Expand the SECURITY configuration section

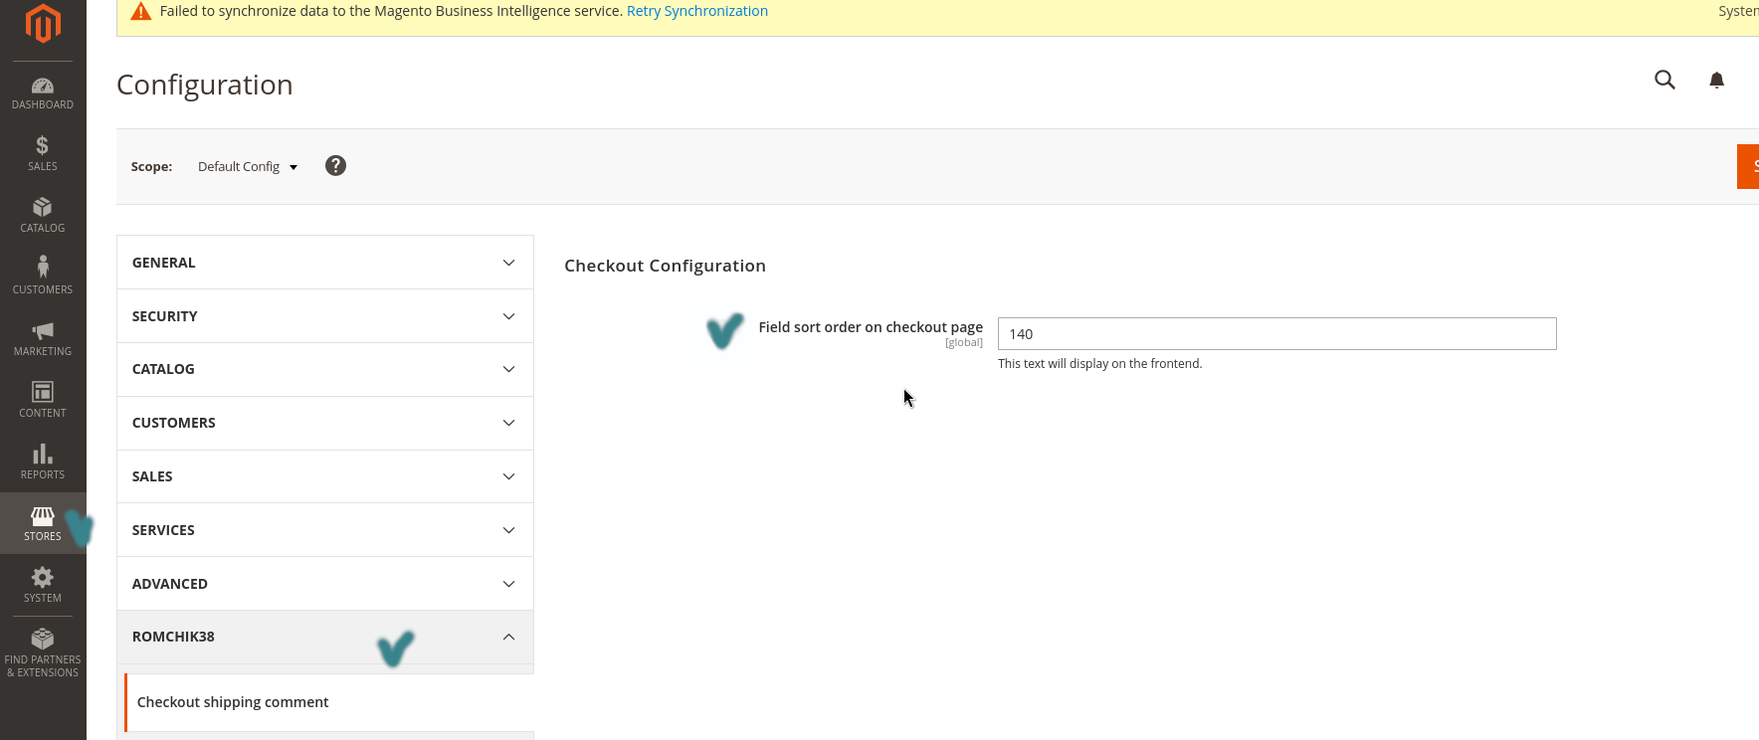click(x=324, y=316)
